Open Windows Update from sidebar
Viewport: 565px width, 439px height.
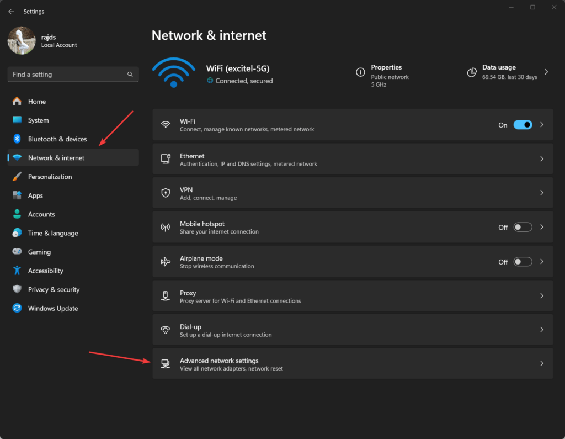click(x=53, y=308)
